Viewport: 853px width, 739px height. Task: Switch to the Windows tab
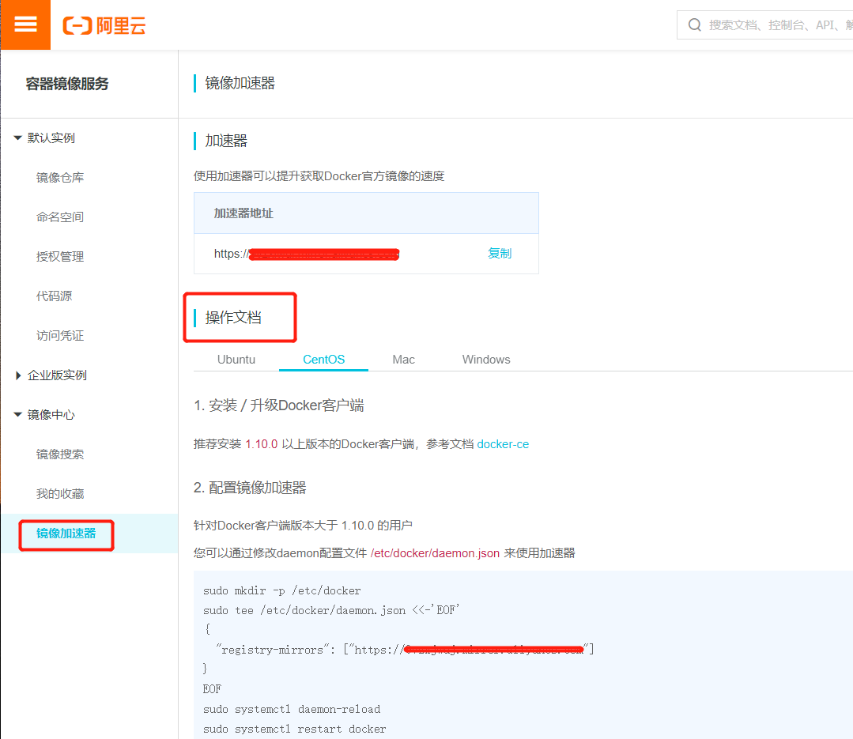pyautogui.click(x=486, y=360)
